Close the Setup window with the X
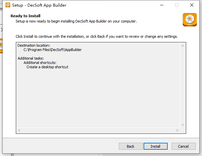This screenshot has height=156, width=202. [x=192, y=5]
